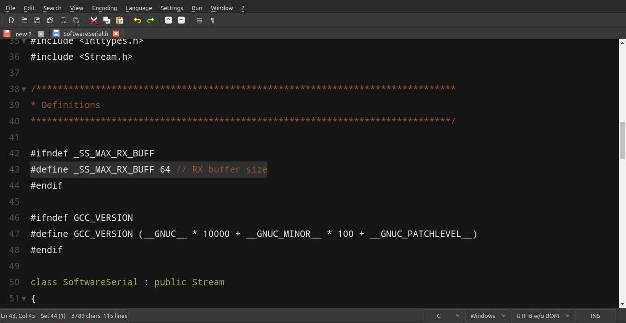Click the blue disk icon on the SoftwareSerial.h tab

tap(56, 34)
